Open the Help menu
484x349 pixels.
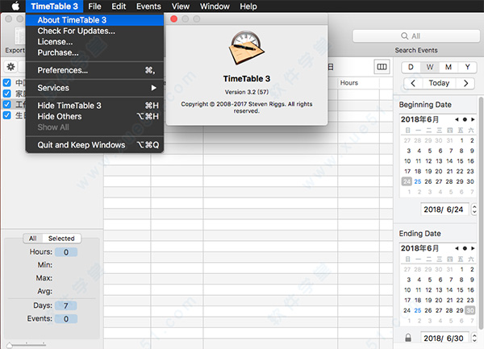click(248, 6)
